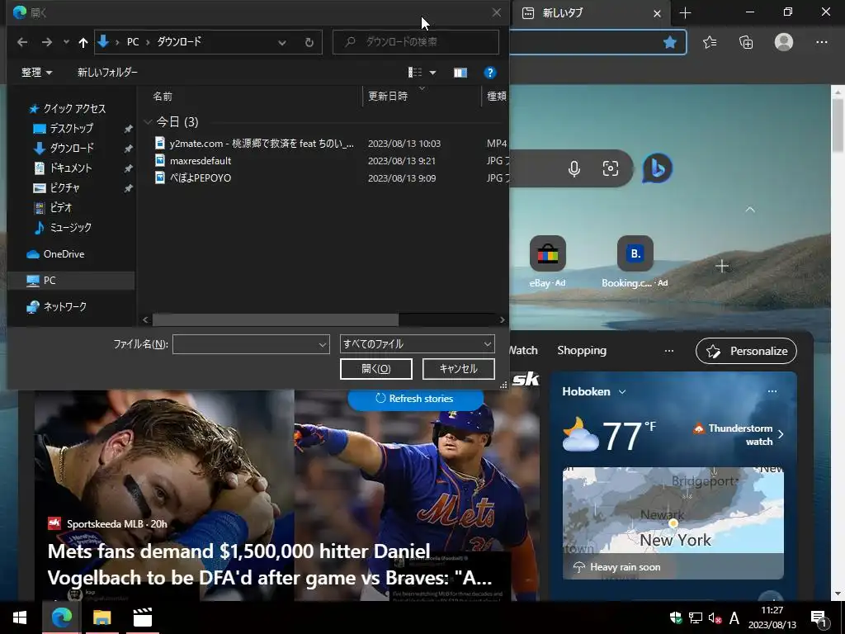Select ミュージック in the navigation pane

[70, 228]
